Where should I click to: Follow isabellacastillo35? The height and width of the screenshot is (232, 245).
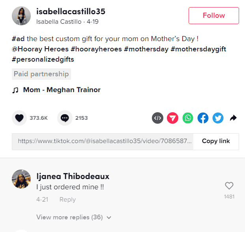[x=213, y=15]
